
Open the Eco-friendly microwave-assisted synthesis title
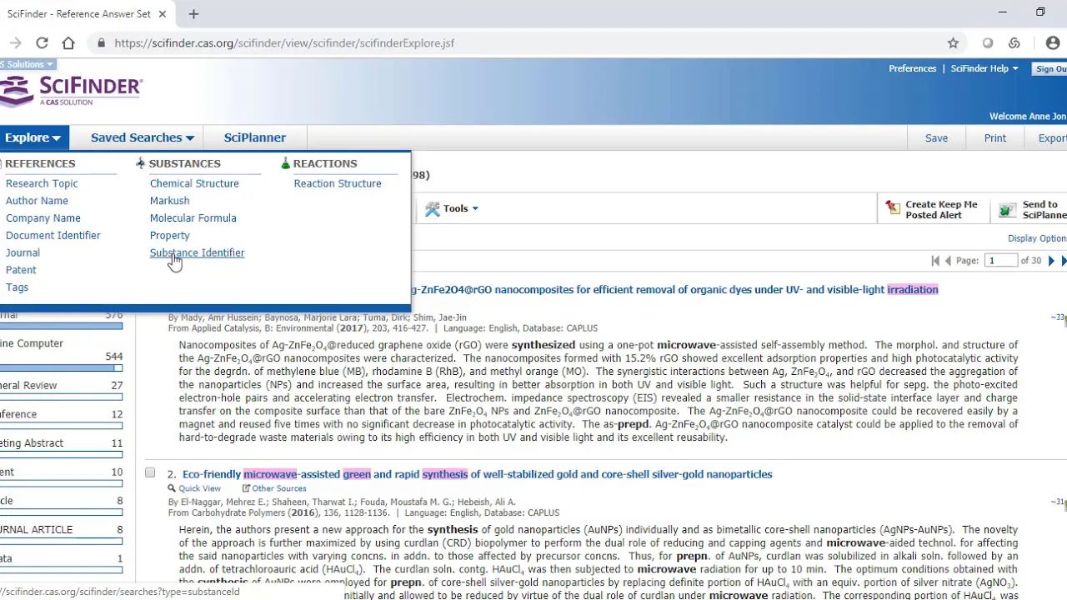[477, 474]
